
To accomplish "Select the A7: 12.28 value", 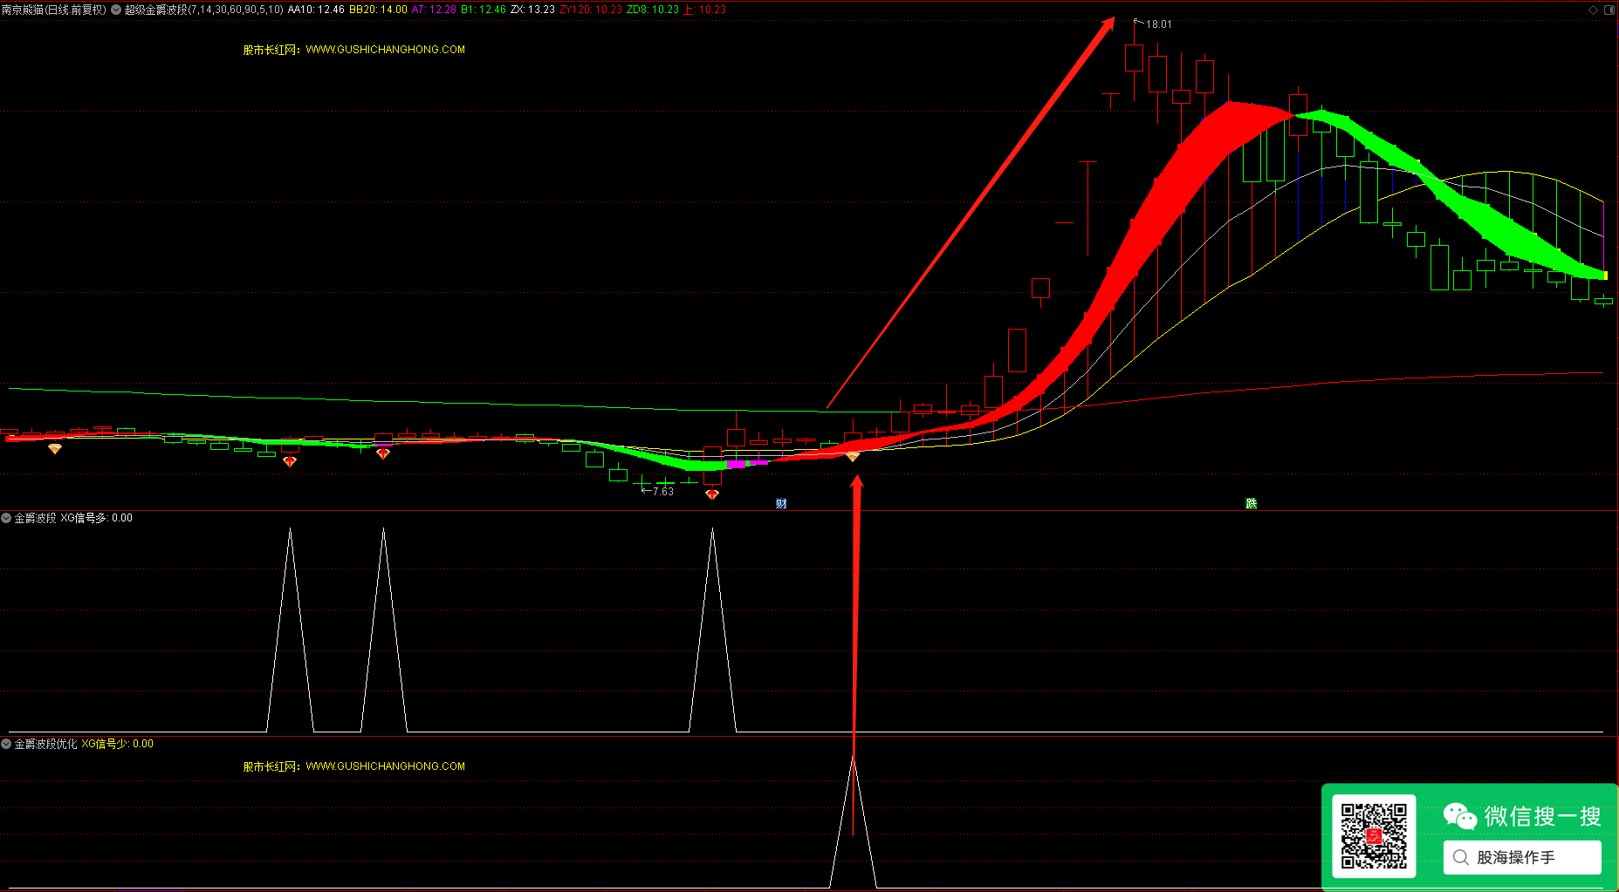I will tap(434, 10).
